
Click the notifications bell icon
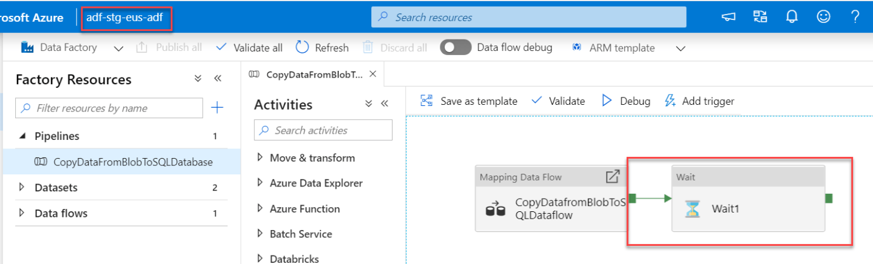pos(791,17)
